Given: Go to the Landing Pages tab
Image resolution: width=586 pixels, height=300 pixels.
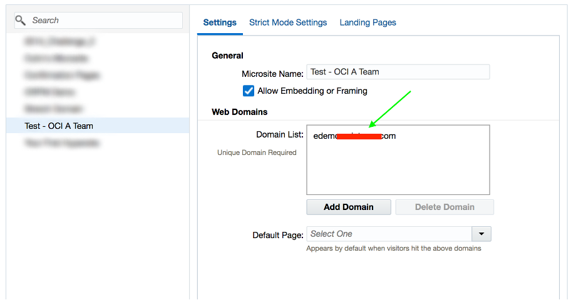Looking at the screenshot, I should pyautogui.click(x=368, y=22).
